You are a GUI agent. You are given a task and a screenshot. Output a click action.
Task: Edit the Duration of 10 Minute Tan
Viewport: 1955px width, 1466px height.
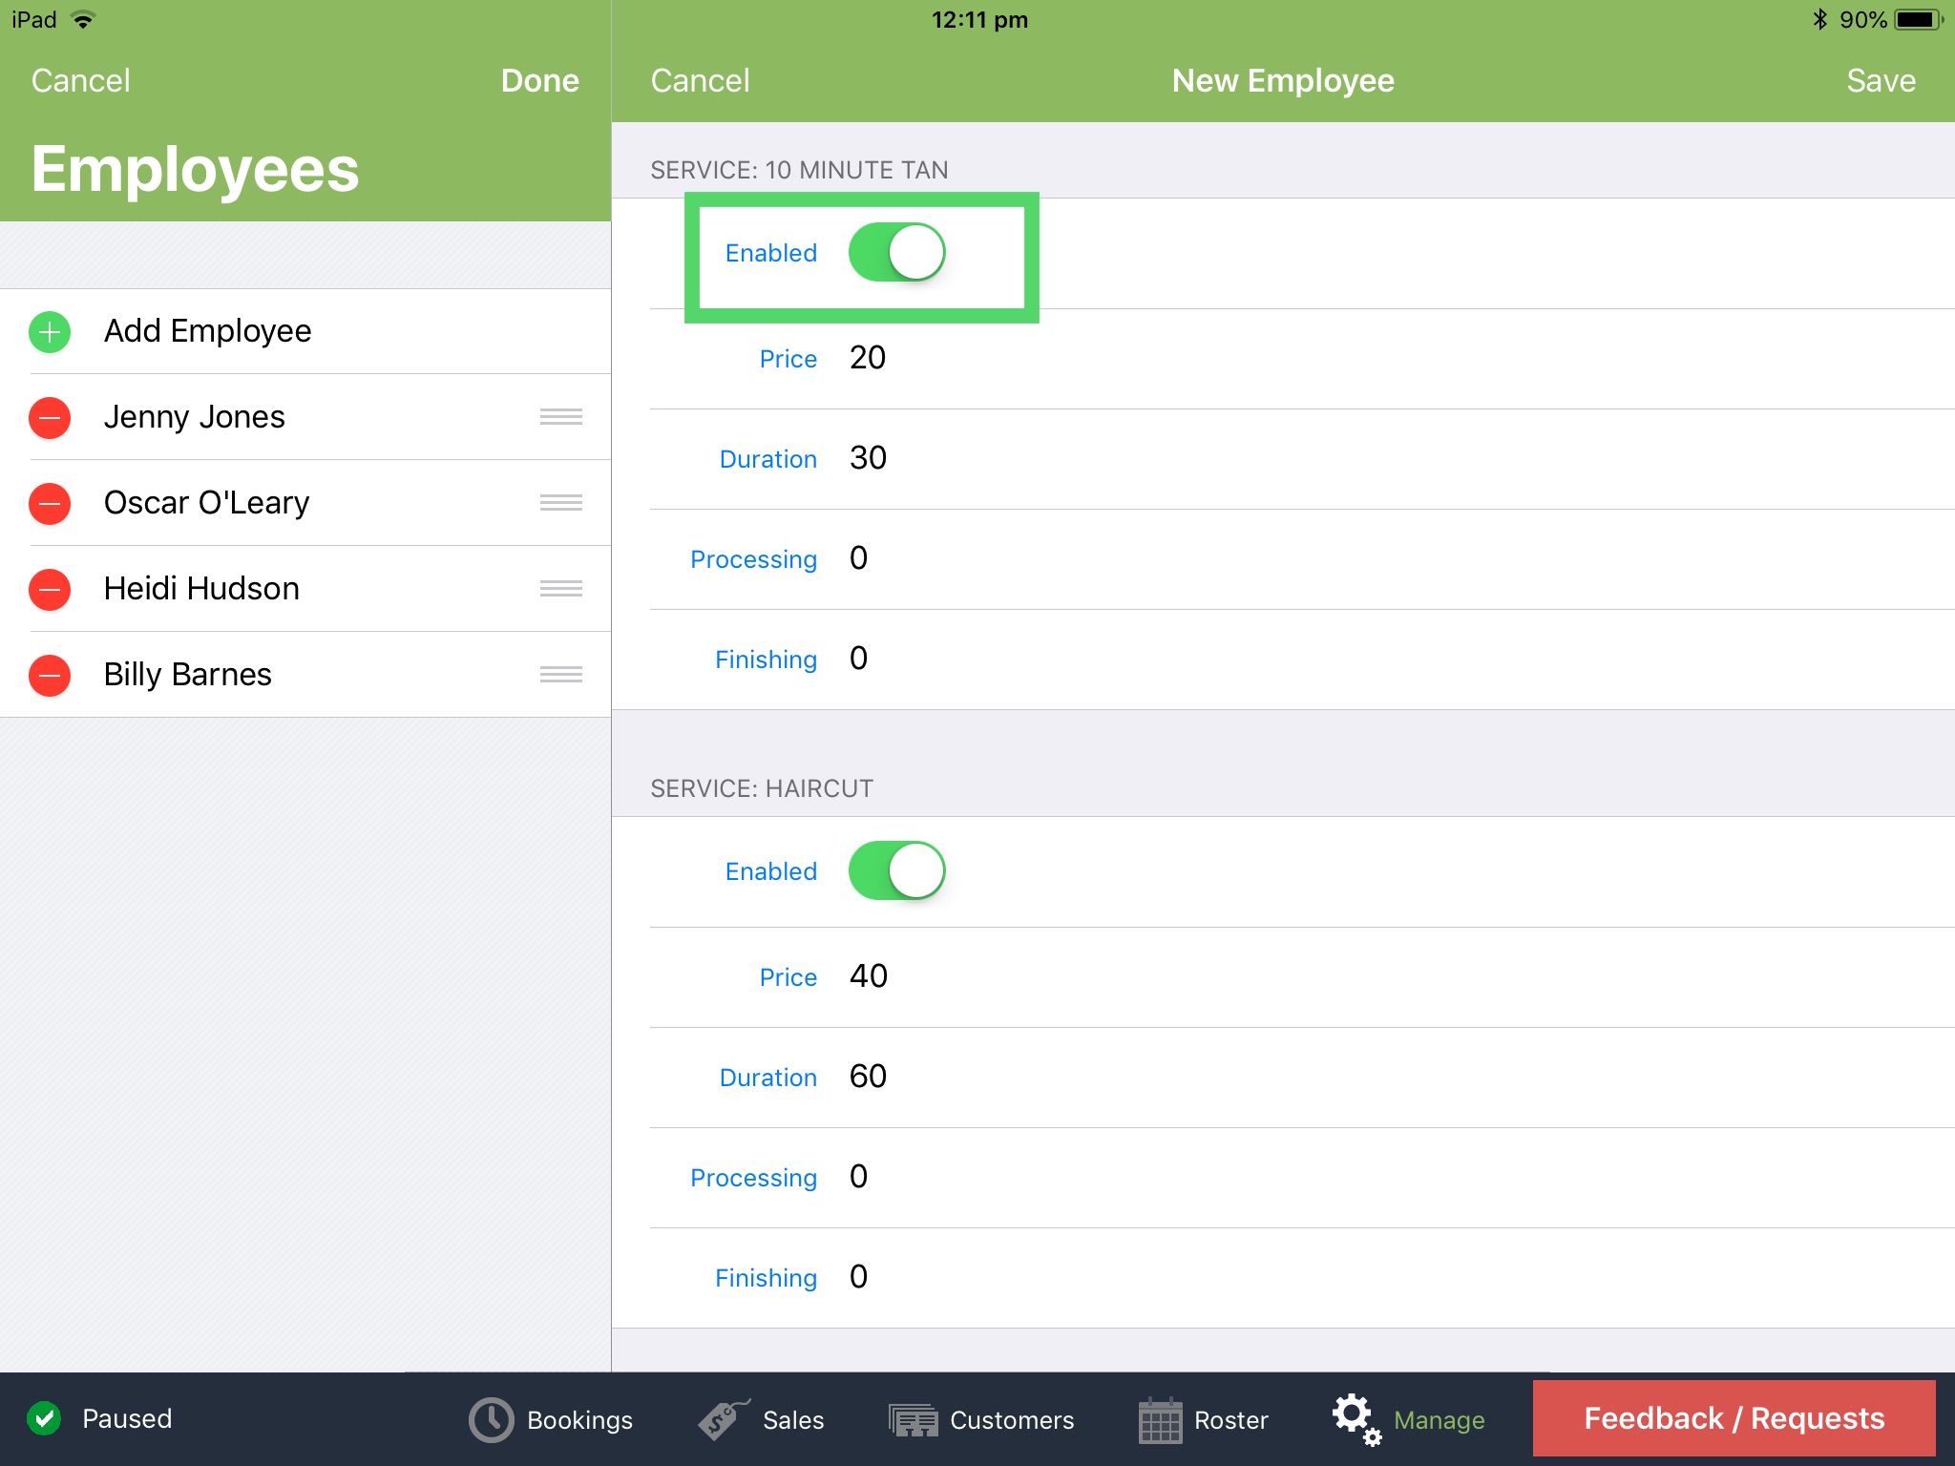[867, 458]
